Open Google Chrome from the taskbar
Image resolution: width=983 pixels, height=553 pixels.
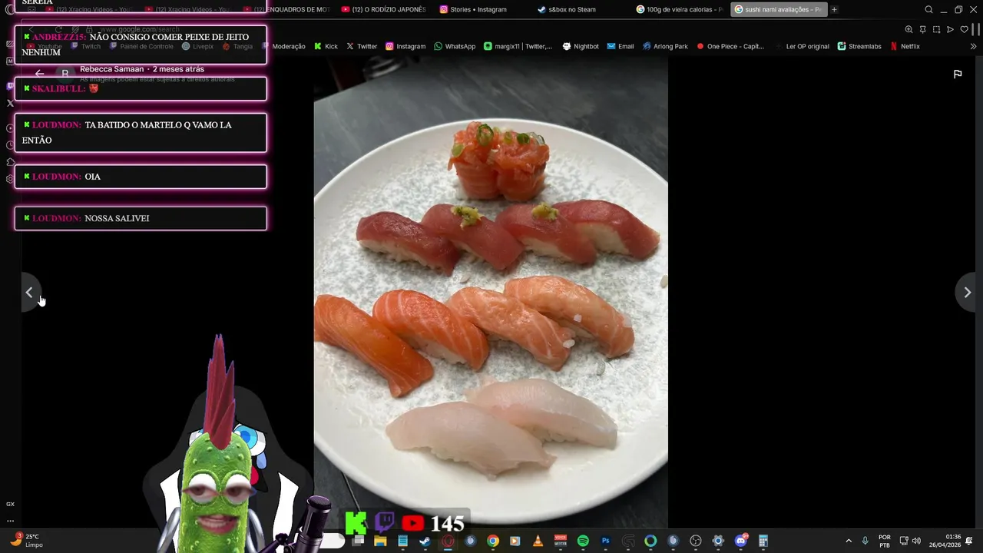(493, 541)
